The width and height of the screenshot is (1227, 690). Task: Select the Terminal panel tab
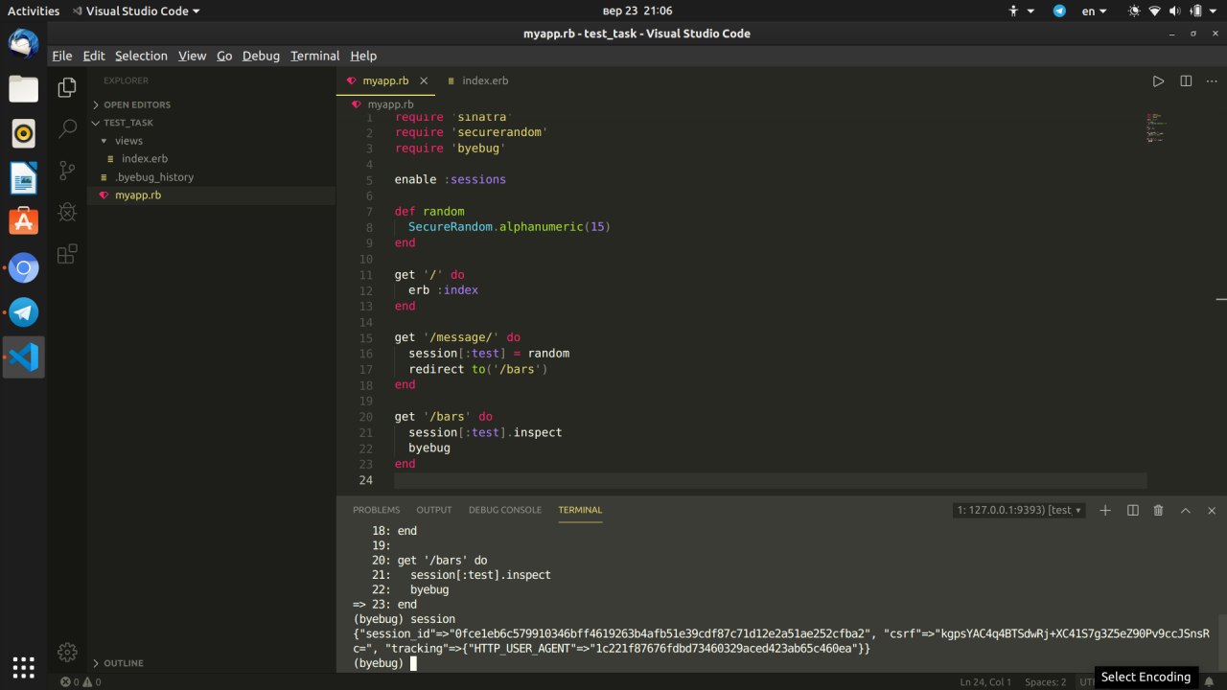(580, 510)
